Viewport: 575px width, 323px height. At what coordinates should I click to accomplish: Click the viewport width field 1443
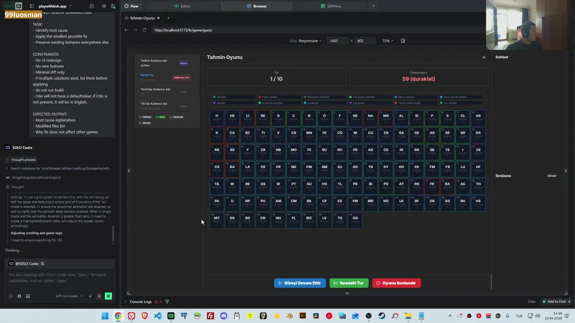click(339, 41)
